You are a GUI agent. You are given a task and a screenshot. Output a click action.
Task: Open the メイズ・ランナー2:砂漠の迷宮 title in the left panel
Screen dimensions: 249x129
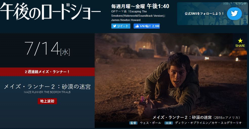pos(47,87)
